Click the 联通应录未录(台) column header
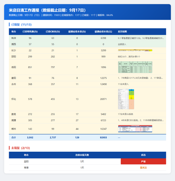Viewport: 175px width, 181px height. (x=77, y=31)
